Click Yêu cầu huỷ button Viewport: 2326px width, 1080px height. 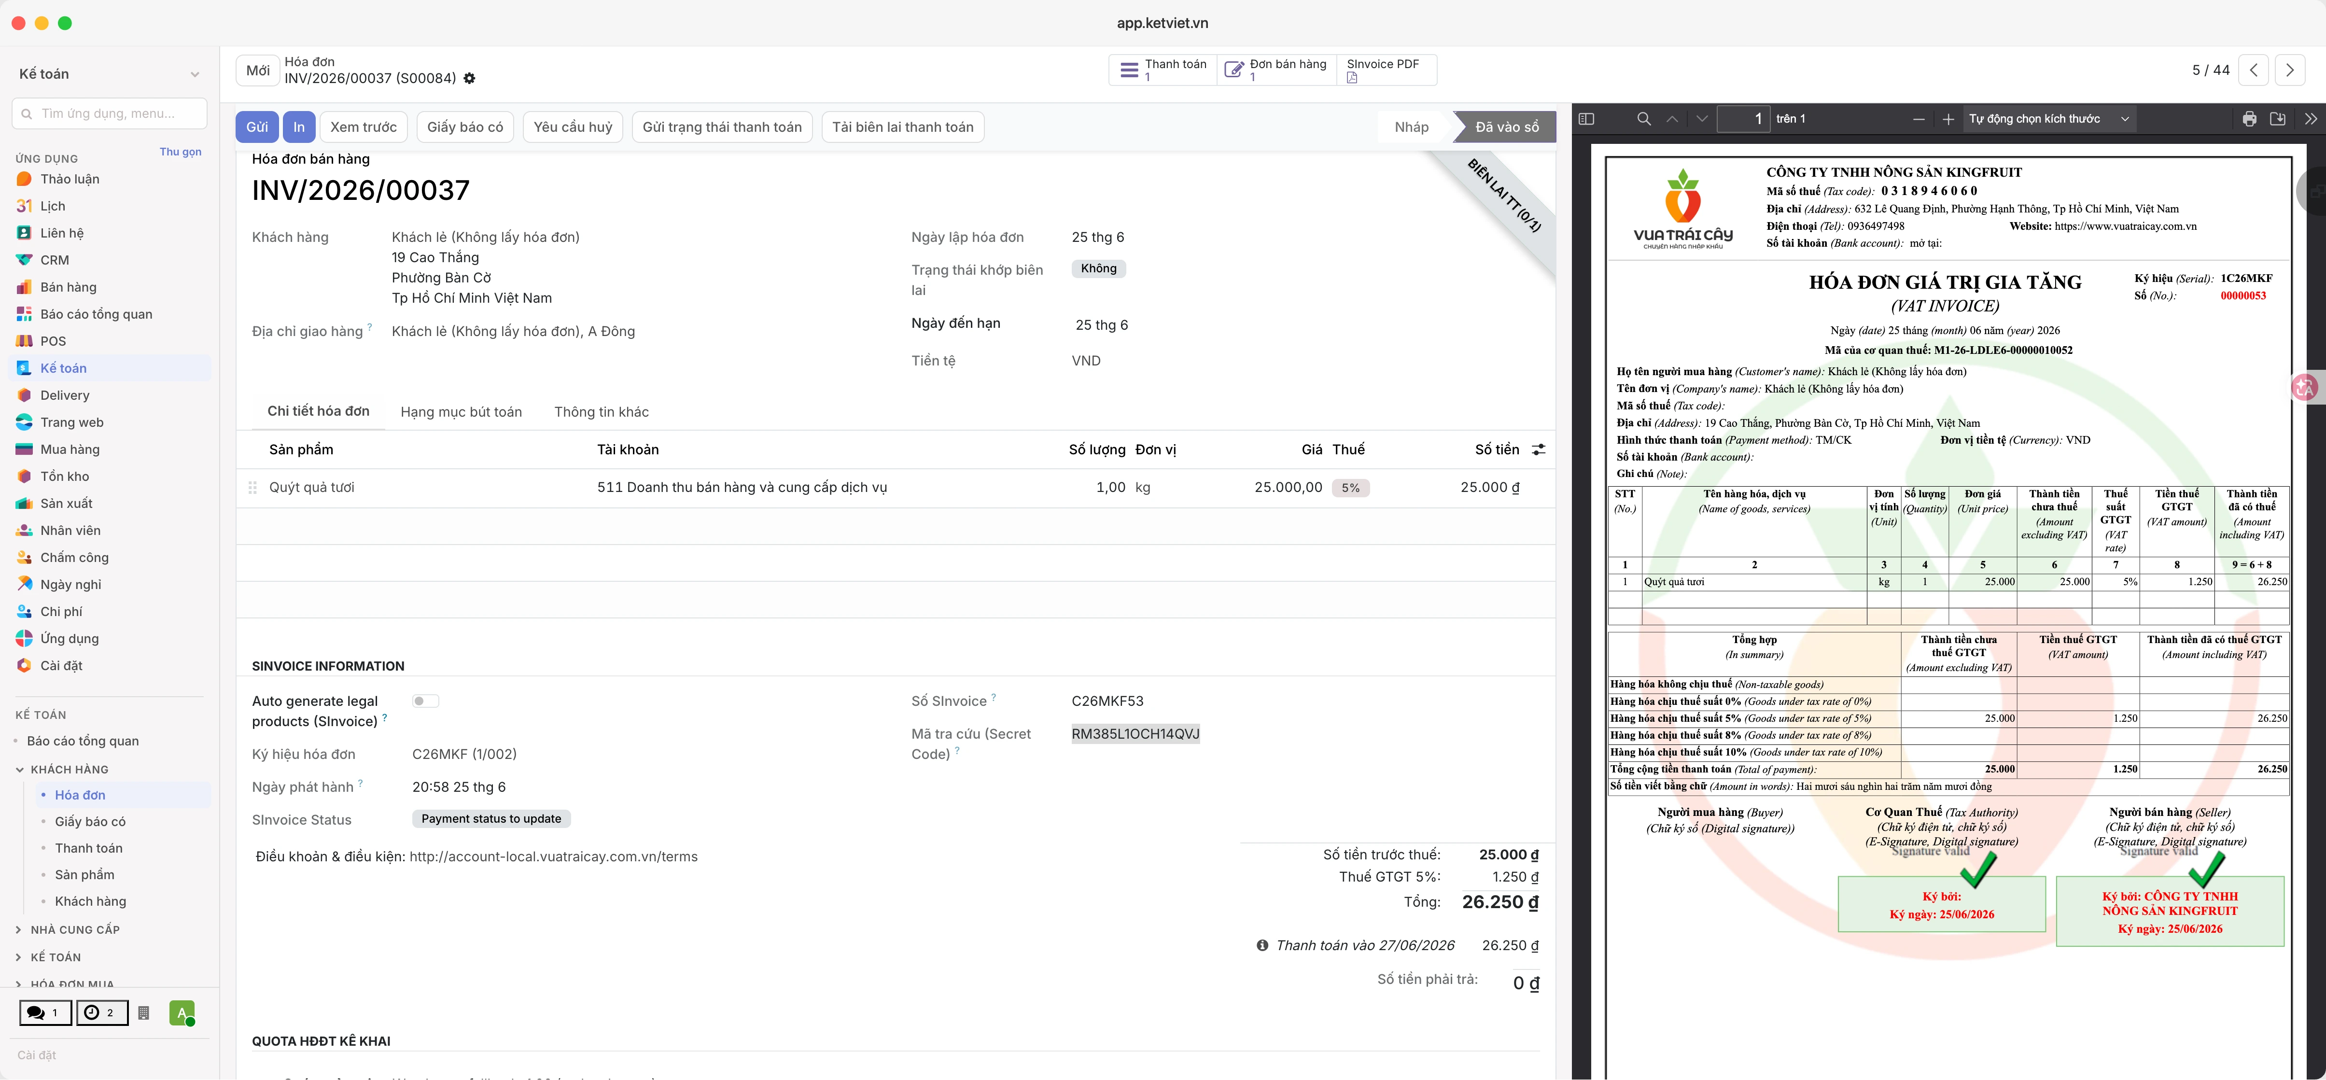pos(573,127)
